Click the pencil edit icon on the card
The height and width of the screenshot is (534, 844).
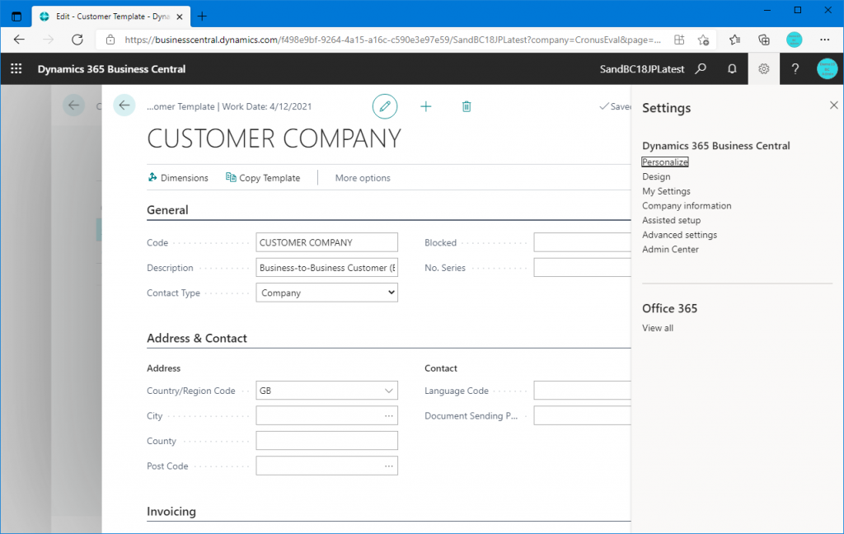[385, 106]
